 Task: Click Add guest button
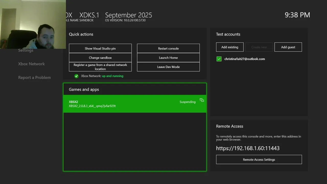288,47
